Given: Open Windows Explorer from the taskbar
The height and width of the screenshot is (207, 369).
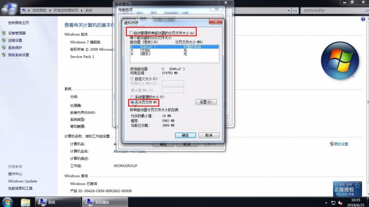Looking at the screenshot, I should pyautogui.click(x=25, y=202).
